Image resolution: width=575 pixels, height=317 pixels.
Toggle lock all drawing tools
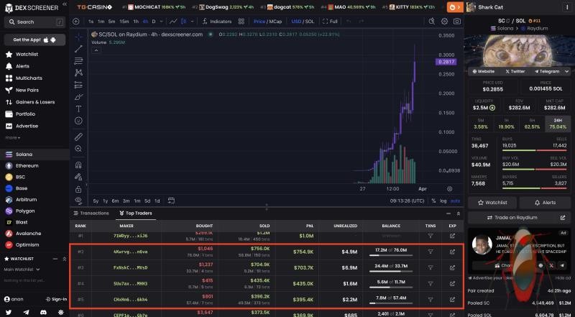pyautogui.click(x=78, y=189)
